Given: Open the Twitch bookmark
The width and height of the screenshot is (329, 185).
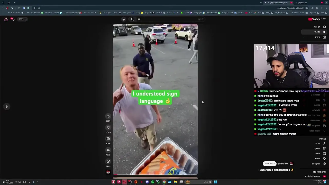Looking at the screenshot, I should coord(188,13).
